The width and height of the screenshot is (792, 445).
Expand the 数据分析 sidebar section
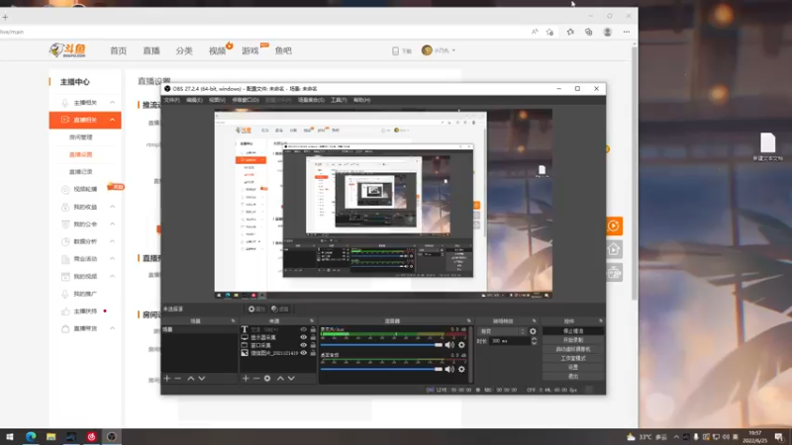112,241
